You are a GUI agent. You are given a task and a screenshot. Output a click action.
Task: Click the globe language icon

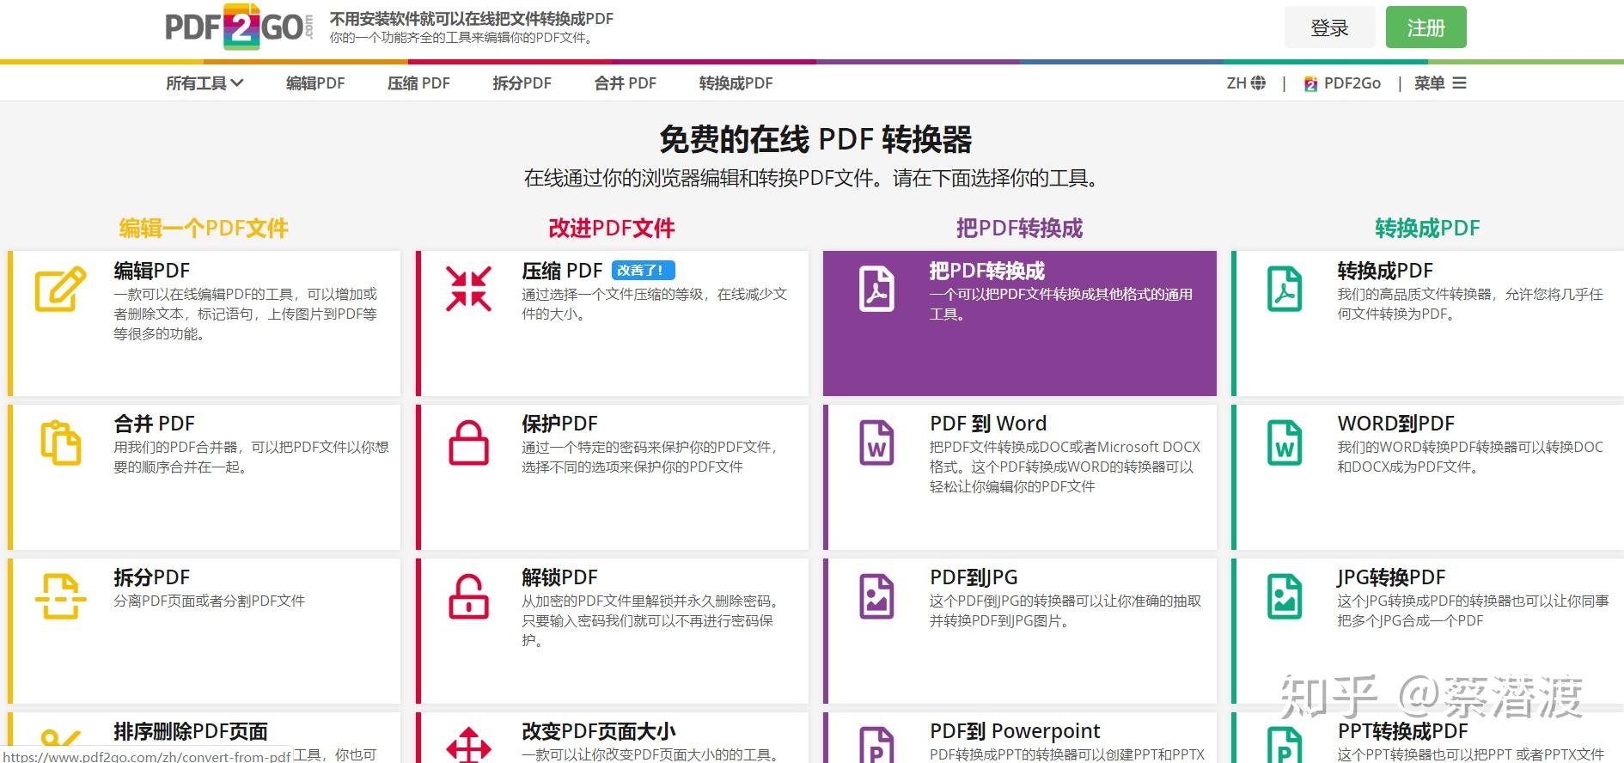(1259, 83)
